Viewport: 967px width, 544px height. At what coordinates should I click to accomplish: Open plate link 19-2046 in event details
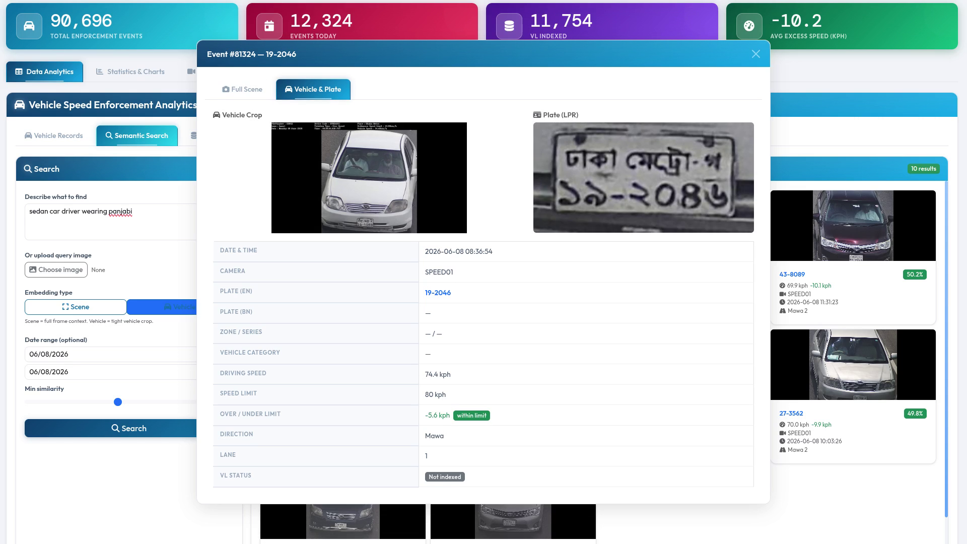pos(438,293)
